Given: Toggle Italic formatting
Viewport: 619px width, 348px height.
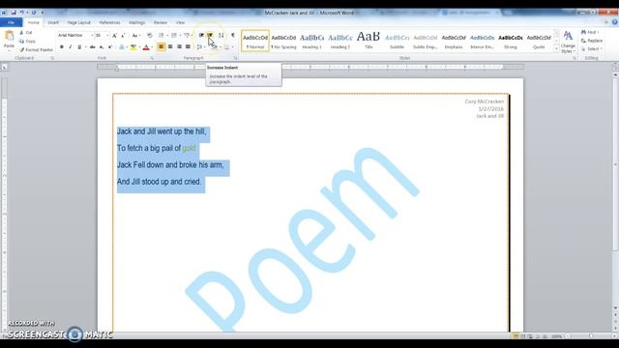Looking at the screenshot, I should [71, 47].
